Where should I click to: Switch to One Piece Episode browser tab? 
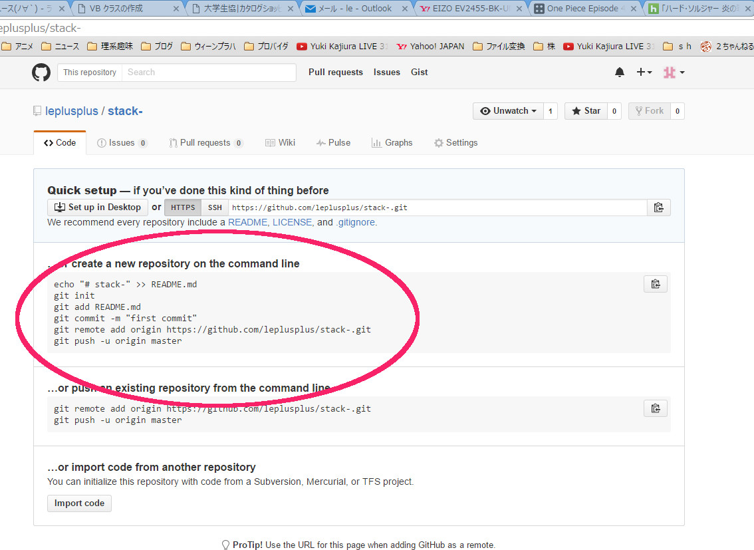[584, 8]
